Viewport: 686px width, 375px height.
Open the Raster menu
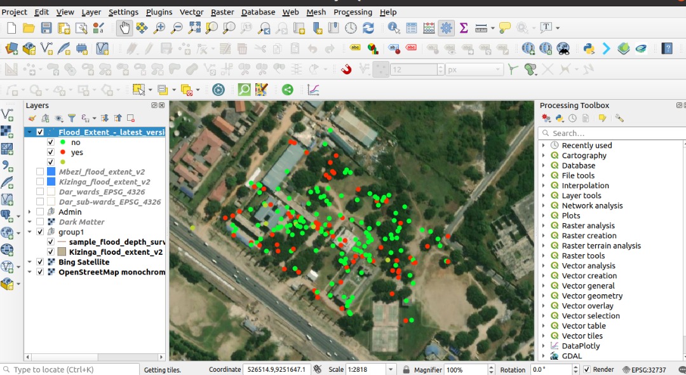click(x=222, y=12)
